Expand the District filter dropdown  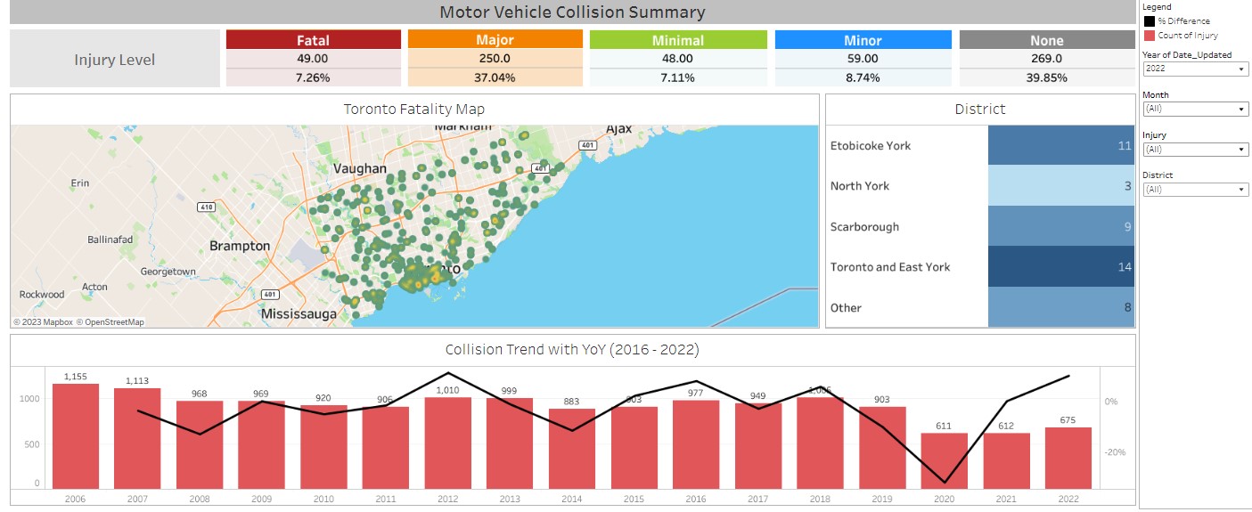coord(1194,190)
